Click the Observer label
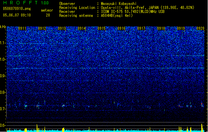This screenshot has height=132, width=208. [x=67, y=4]
